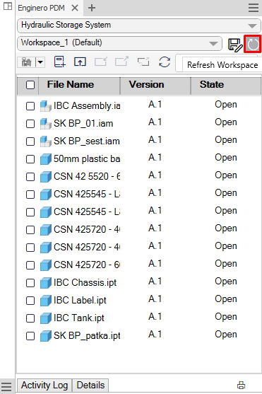Click the printer icon at the bottom
Viewport: 262px width, 394px height.
point(242,386)
